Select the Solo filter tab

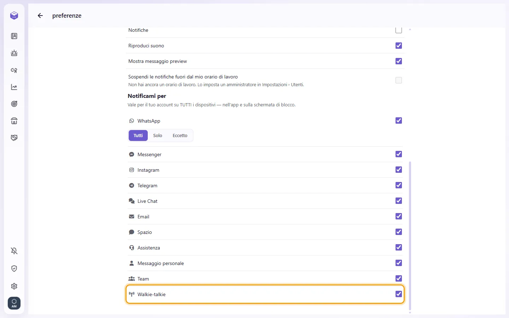158,136
